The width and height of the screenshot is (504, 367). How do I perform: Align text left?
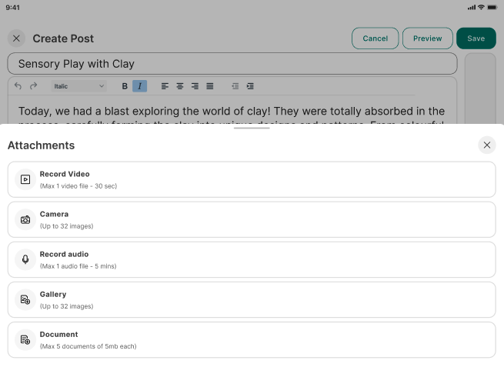165,86
